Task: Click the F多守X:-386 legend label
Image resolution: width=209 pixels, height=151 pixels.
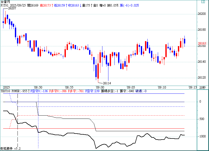Action: 57,91
